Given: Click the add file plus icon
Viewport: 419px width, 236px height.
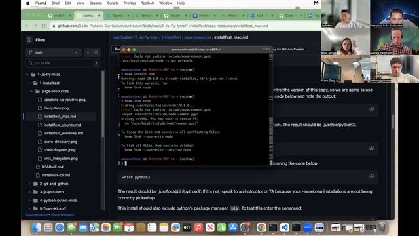Looking at the screenshot, I should (88, 52).
